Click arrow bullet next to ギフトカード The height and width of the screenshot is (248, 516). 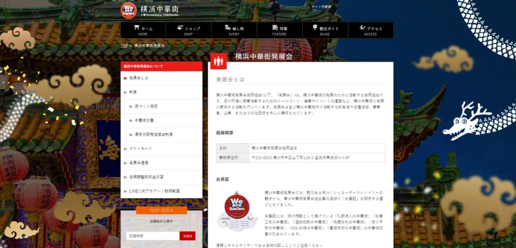coord(125,149)
